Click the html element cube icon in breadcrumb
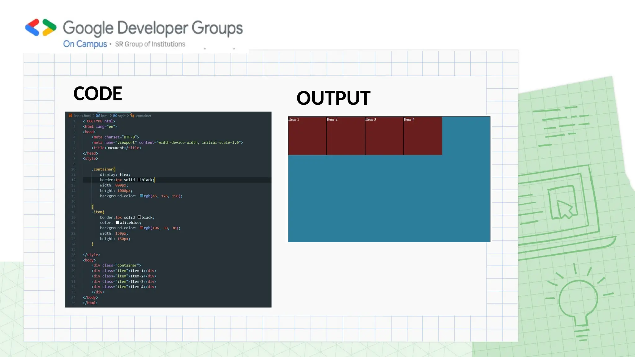Viewport: 635px width, 357px height. (98, 116)
